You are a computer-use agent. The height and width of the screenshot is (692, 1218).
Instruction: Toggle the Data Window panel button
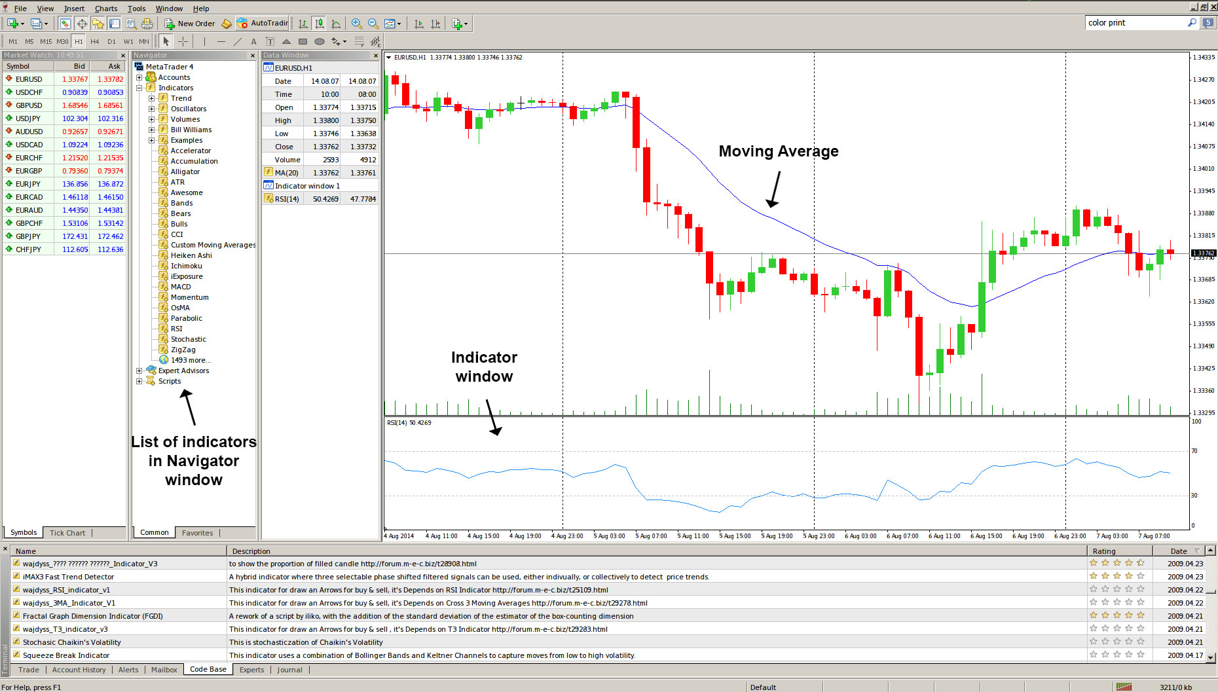pyautogui.click(x=81, y=24)
